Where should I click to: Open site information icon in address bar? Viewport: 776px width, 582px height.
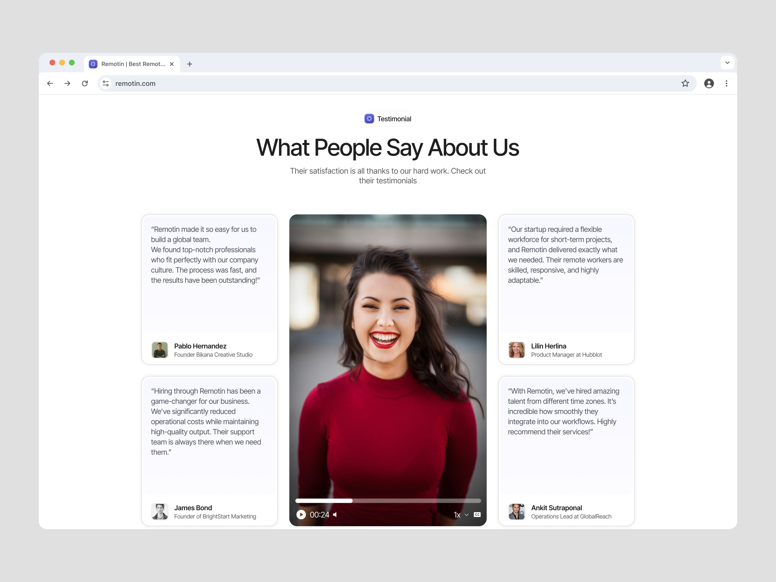point(106,83)
